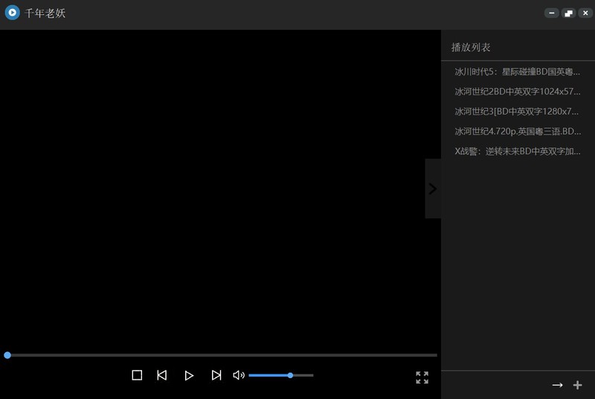Select playlist item 冰河世纪3[BD中英双字
The image size is (595, 399).
(x=518, y=112)
